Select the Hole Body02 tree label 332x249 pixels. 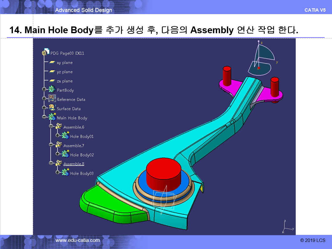pos(82,155)
